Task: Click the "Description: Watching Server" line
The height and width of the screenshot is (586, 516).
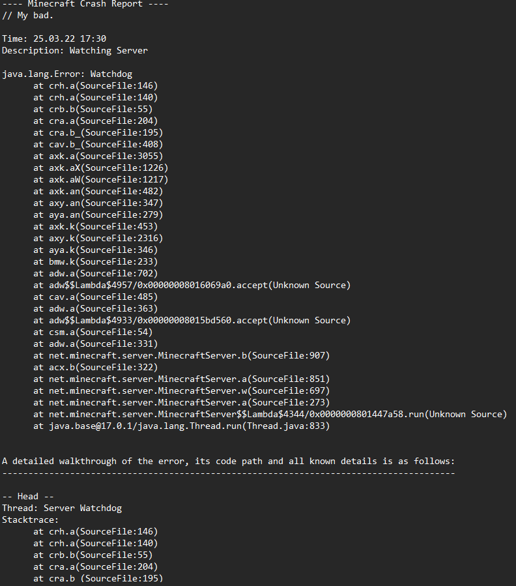Action: point(75,51)
